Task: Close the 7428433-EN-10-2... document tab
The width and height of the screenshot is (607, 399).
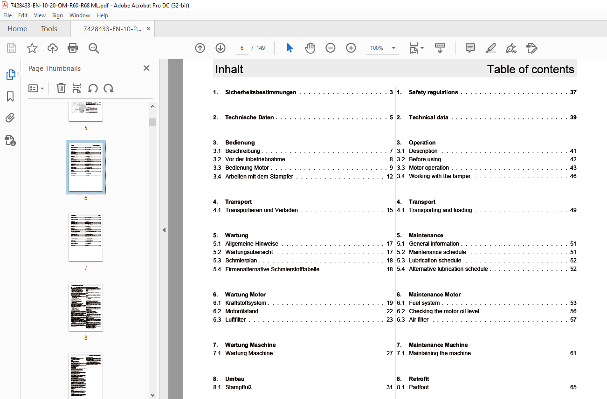Action: (148, 29)
